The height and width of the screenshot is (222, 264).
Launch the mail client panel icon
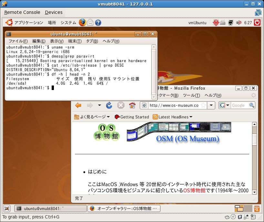point(90,23)
